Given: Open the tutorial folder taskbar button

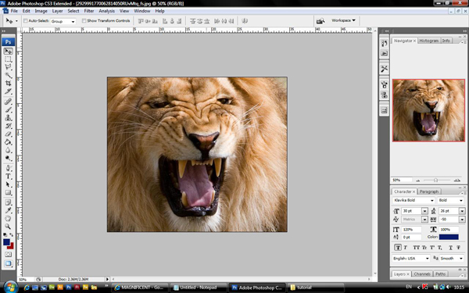Looking at the screenshot, I should pyautogui.click(x=316, y=288).
